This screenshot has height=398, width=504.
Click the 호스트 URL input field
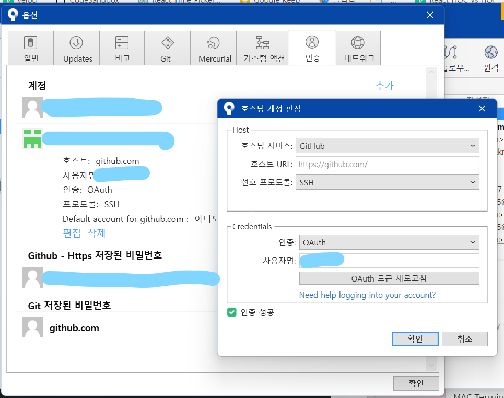point(388,164)
